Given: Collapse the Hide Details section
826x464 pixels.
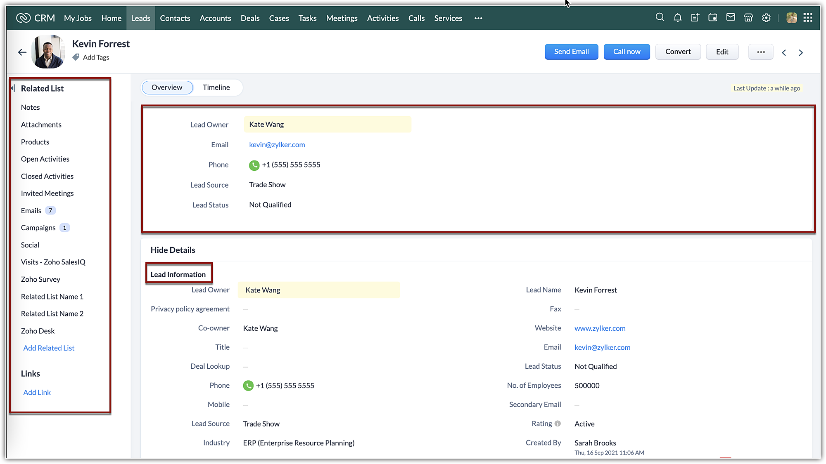Looking at the screenshot, I should [173, 250].
